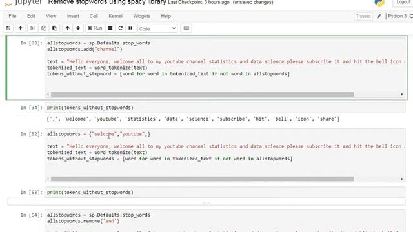Image resolution: width=413 pixels, height=232 pixels.
Task: Click the output list under cell 34
Action: 193,119
